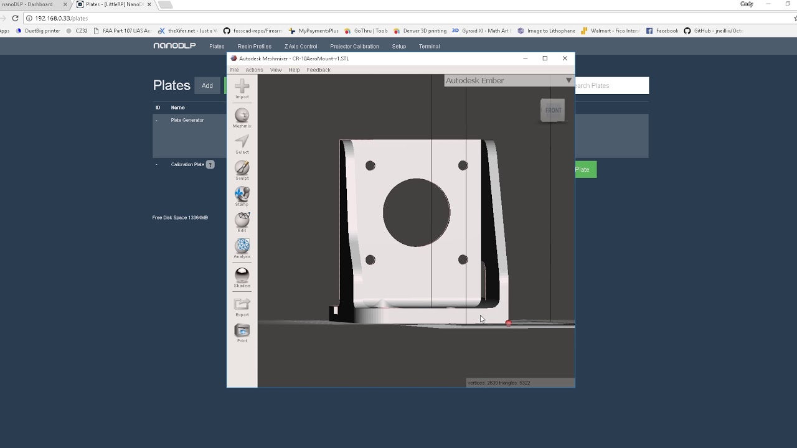Image resolution: width=797 pixels, height=448 pixels.
Task: Open the Setup page in nanoDLP
Action: pos(399,46)
